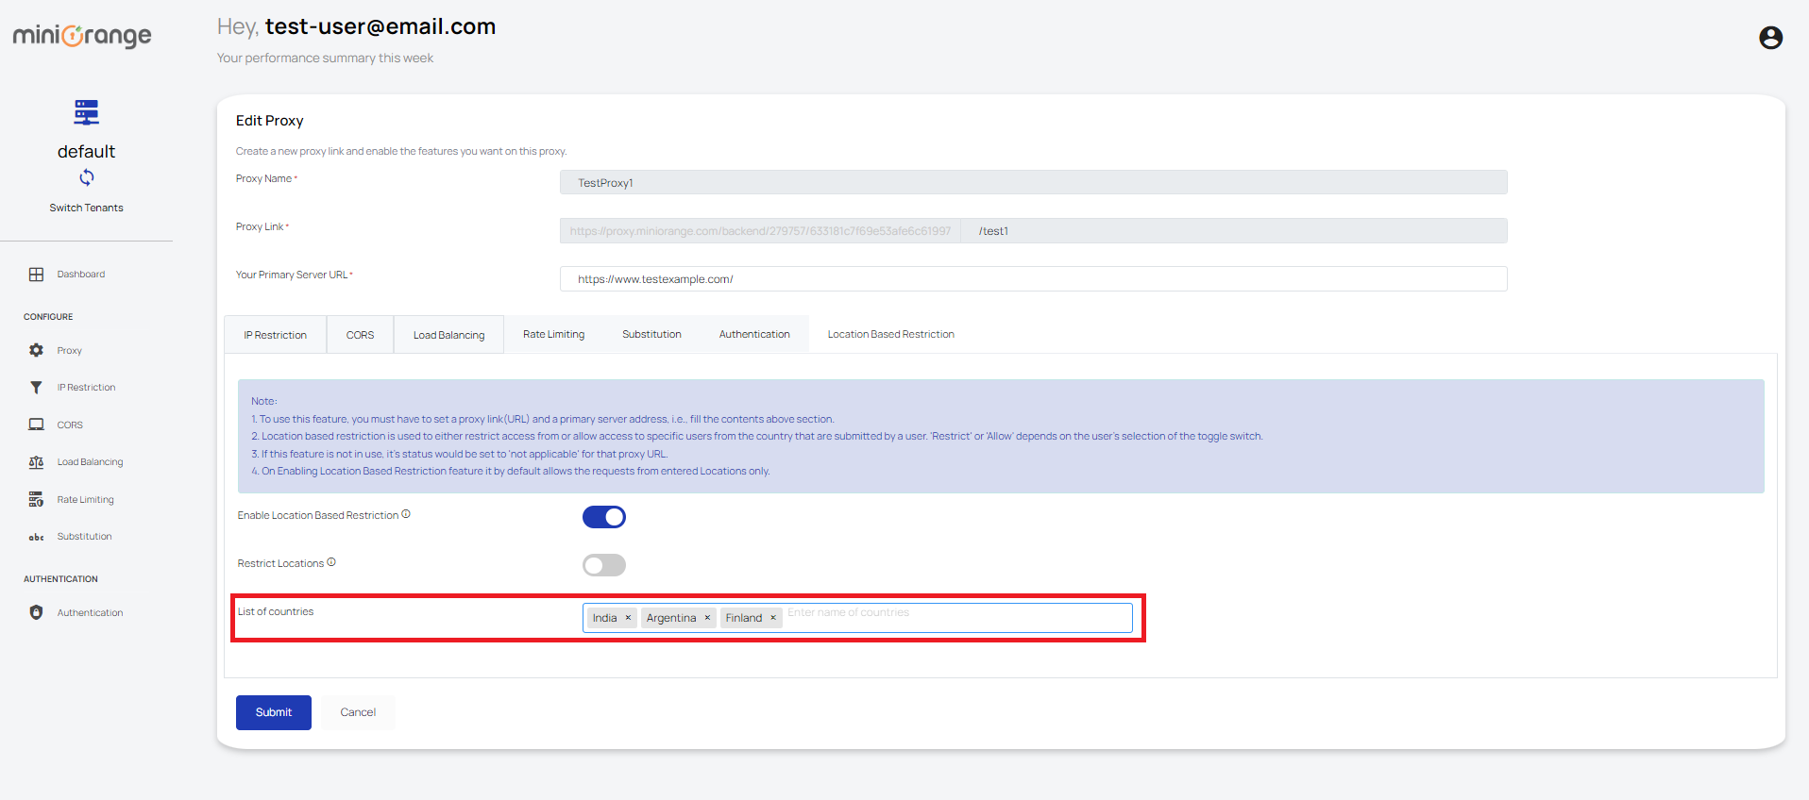This screenshot has height=800, width=1809.
Task: Click the Switch Tenants link
Action: coord(86,208)
